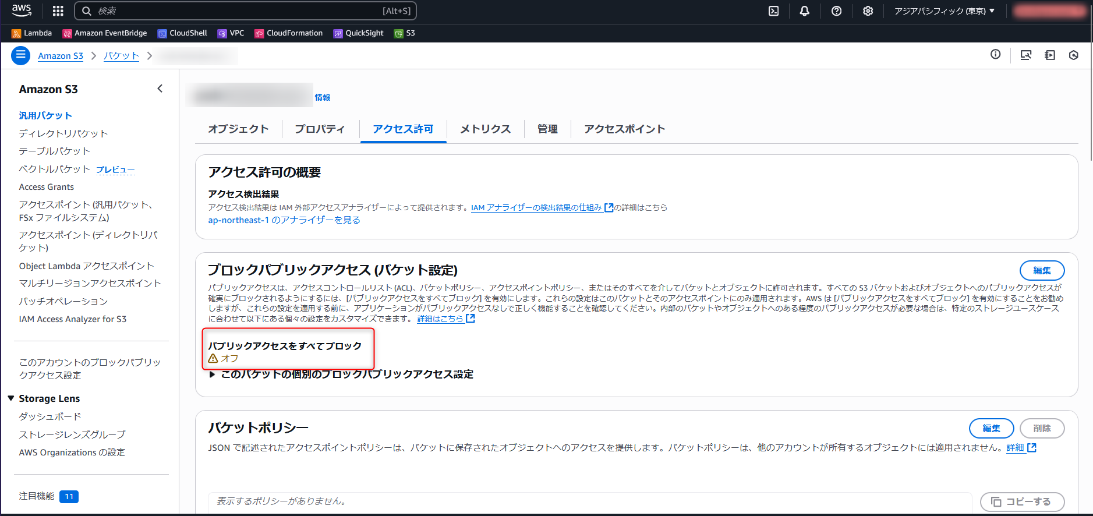This screenshot has height=516, width=1093.
Task: Click the hexagon icon at toolbar right
Action: click(1073, 55)
